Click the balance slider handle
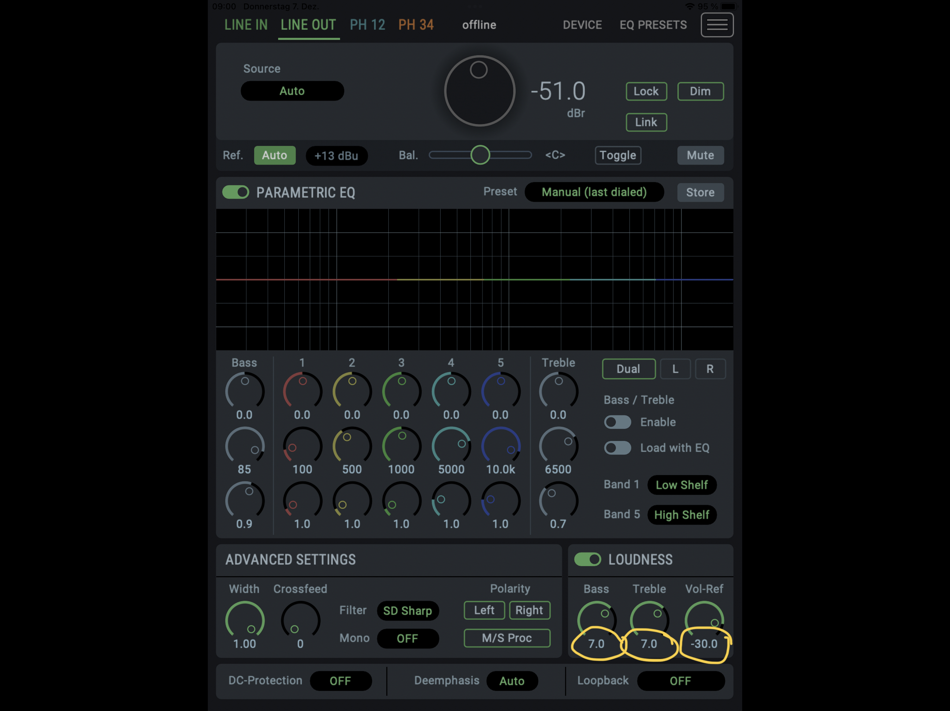The width and height of the screenshot is (950, 711). click(480, 155)
